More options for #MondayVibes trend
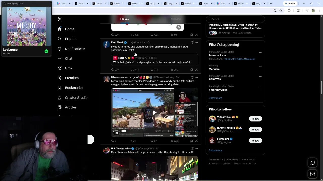Viewport: 323px width, 181px height. tap(260, 87)
